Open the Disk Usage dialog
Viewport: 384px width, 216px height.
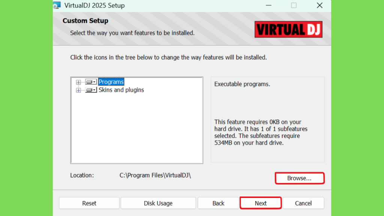[158, 203]
